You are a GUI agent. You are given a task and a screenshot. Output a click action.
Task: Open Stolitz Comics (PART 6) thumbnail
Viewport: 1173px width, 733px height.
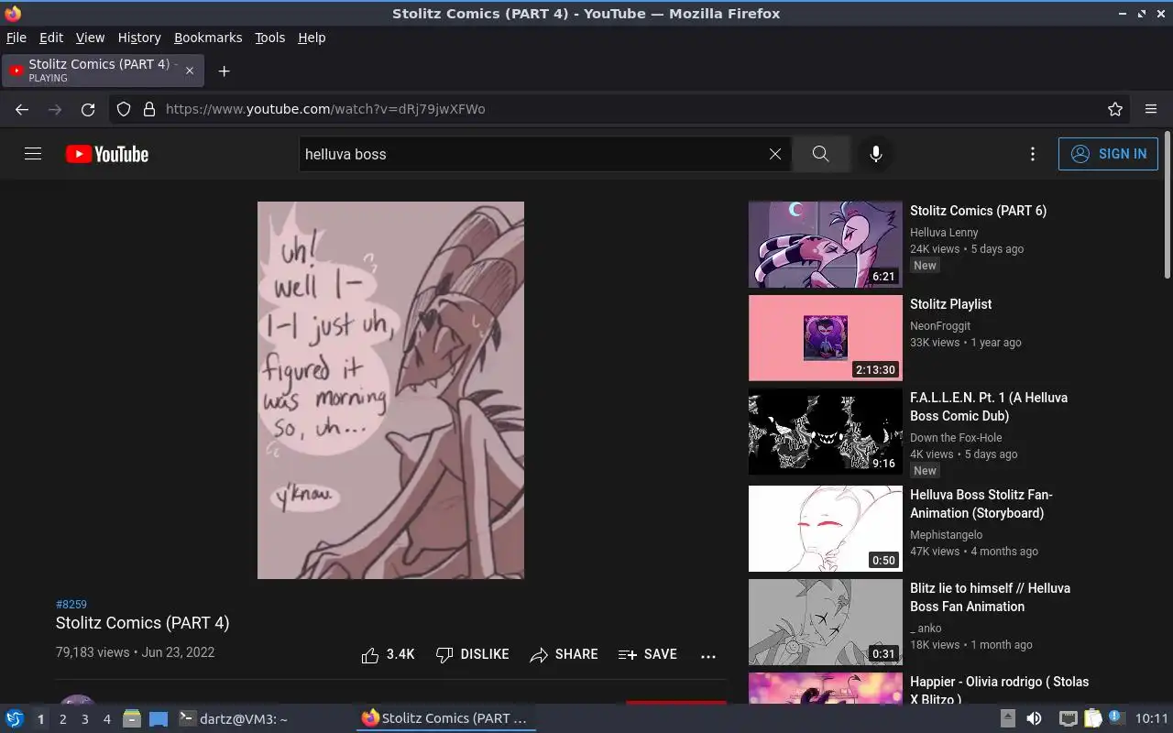pos(826,245)
